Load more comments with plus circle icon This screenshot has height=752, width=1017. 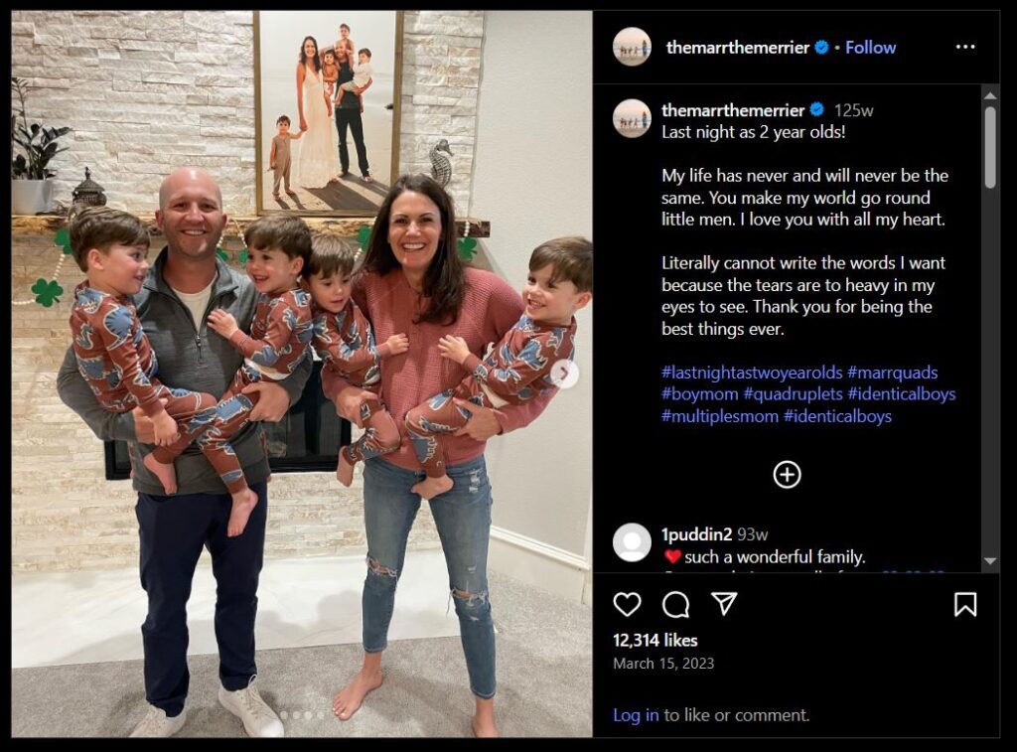[x=787, y=474]
